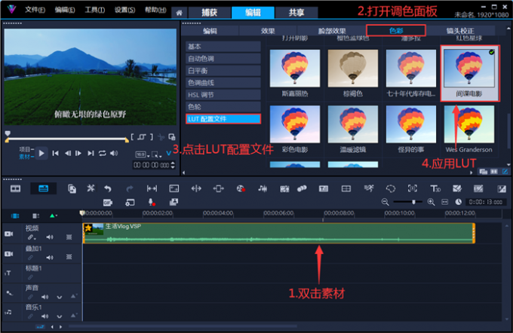The width and height of the screenshot is (513, 333).
Task: Open the preview resize/crop dropdown
Action: pyautogui.click(x=156, y=154)
